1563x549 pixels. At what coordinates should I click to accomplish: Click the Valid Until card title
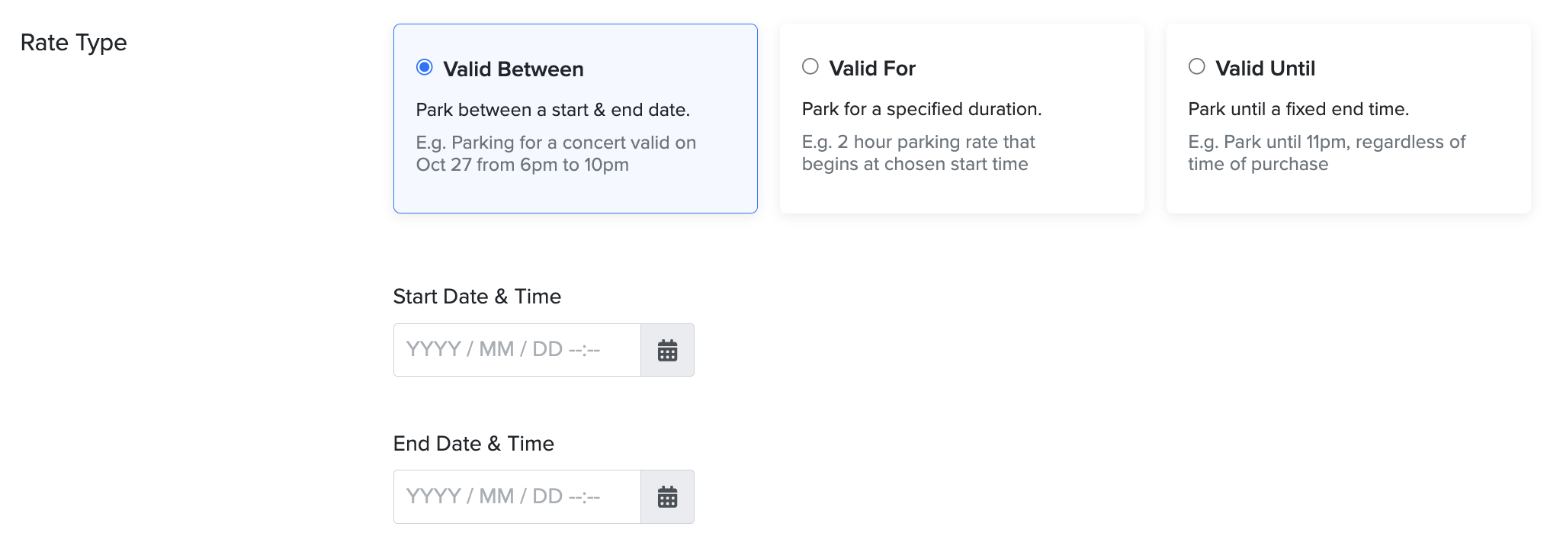1265,69
